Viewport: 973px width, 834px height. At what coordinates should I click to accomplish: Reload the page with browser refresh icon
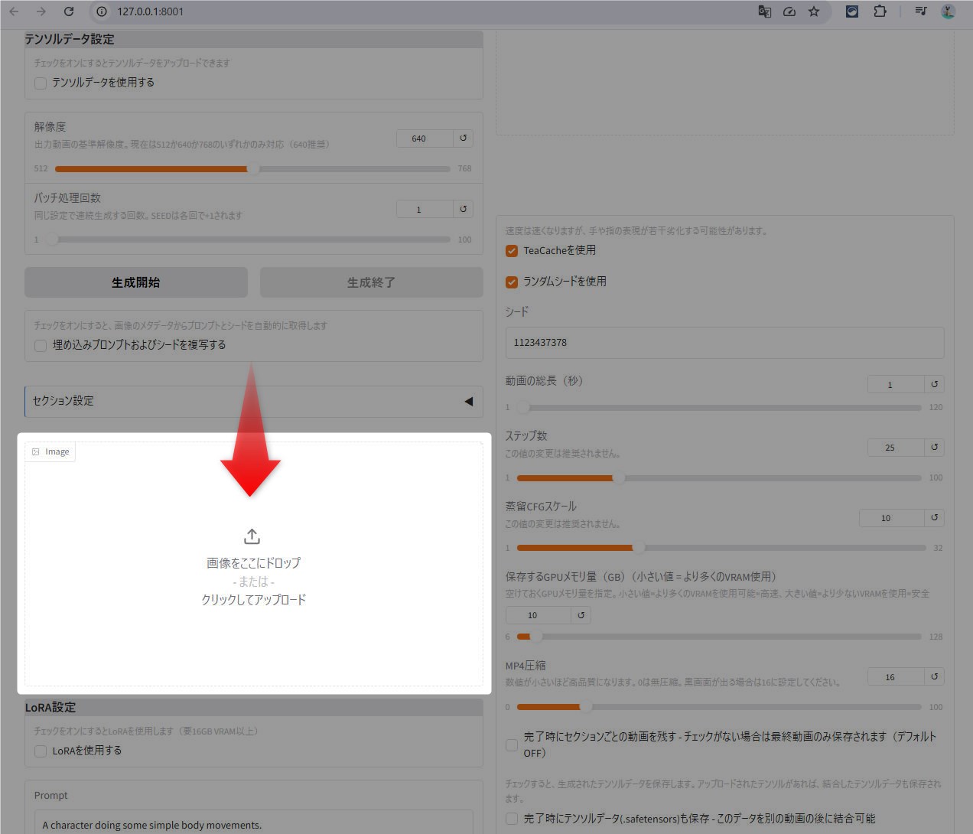pyautogui.click(x=69, y=11)
